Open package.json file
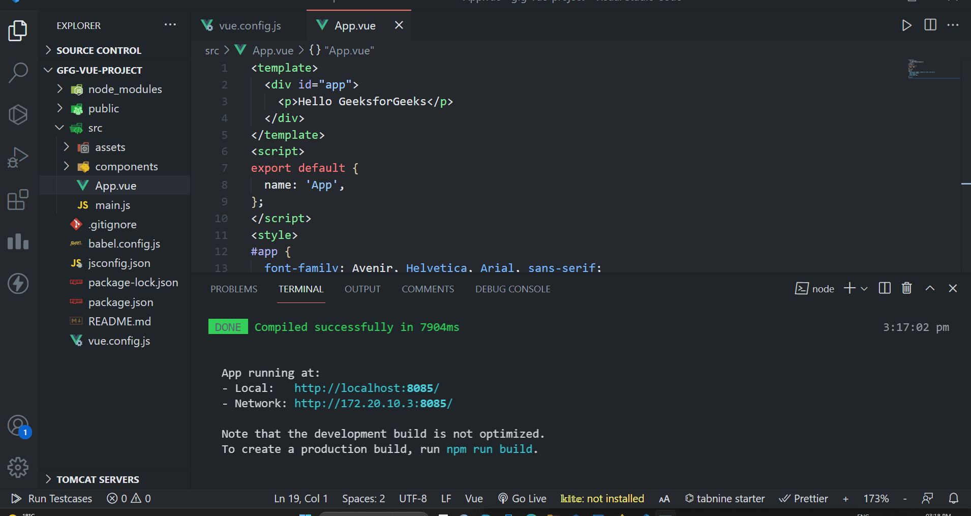This screenshot has height=516, width=971. coord(115,302)
